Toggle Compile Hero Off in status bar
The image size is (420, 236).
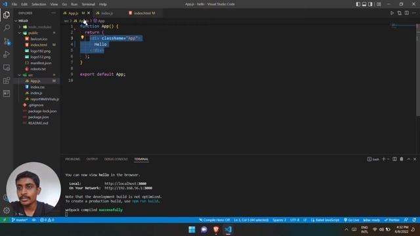click(x=215, y=220)
